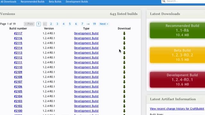This screenshot has width=205, height=115.
Task: Download build #2117 via its arrow icon
Action: (124, 34)
